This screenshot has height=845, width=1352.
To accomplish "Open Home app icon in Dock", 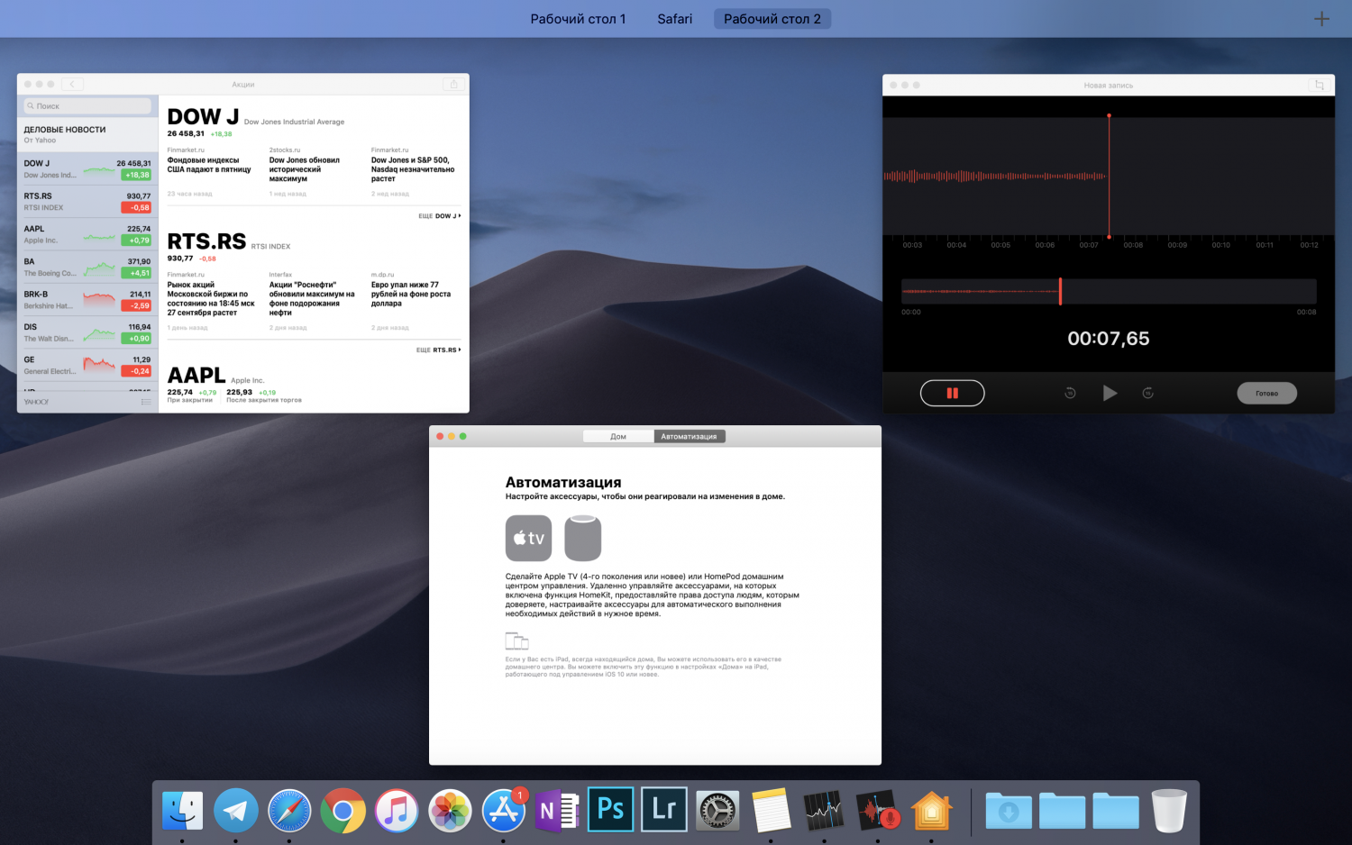I will pyautogui.click(x=931, y=811).
